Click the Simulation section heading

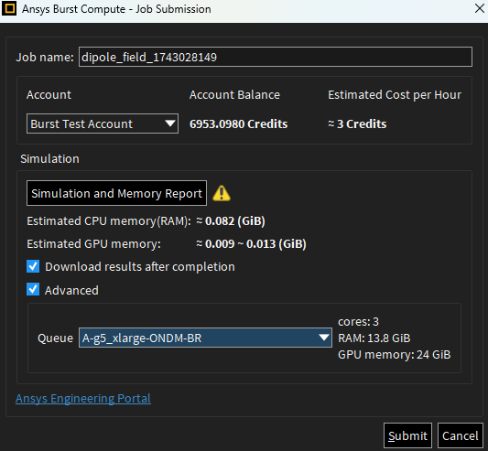[49, 159]
